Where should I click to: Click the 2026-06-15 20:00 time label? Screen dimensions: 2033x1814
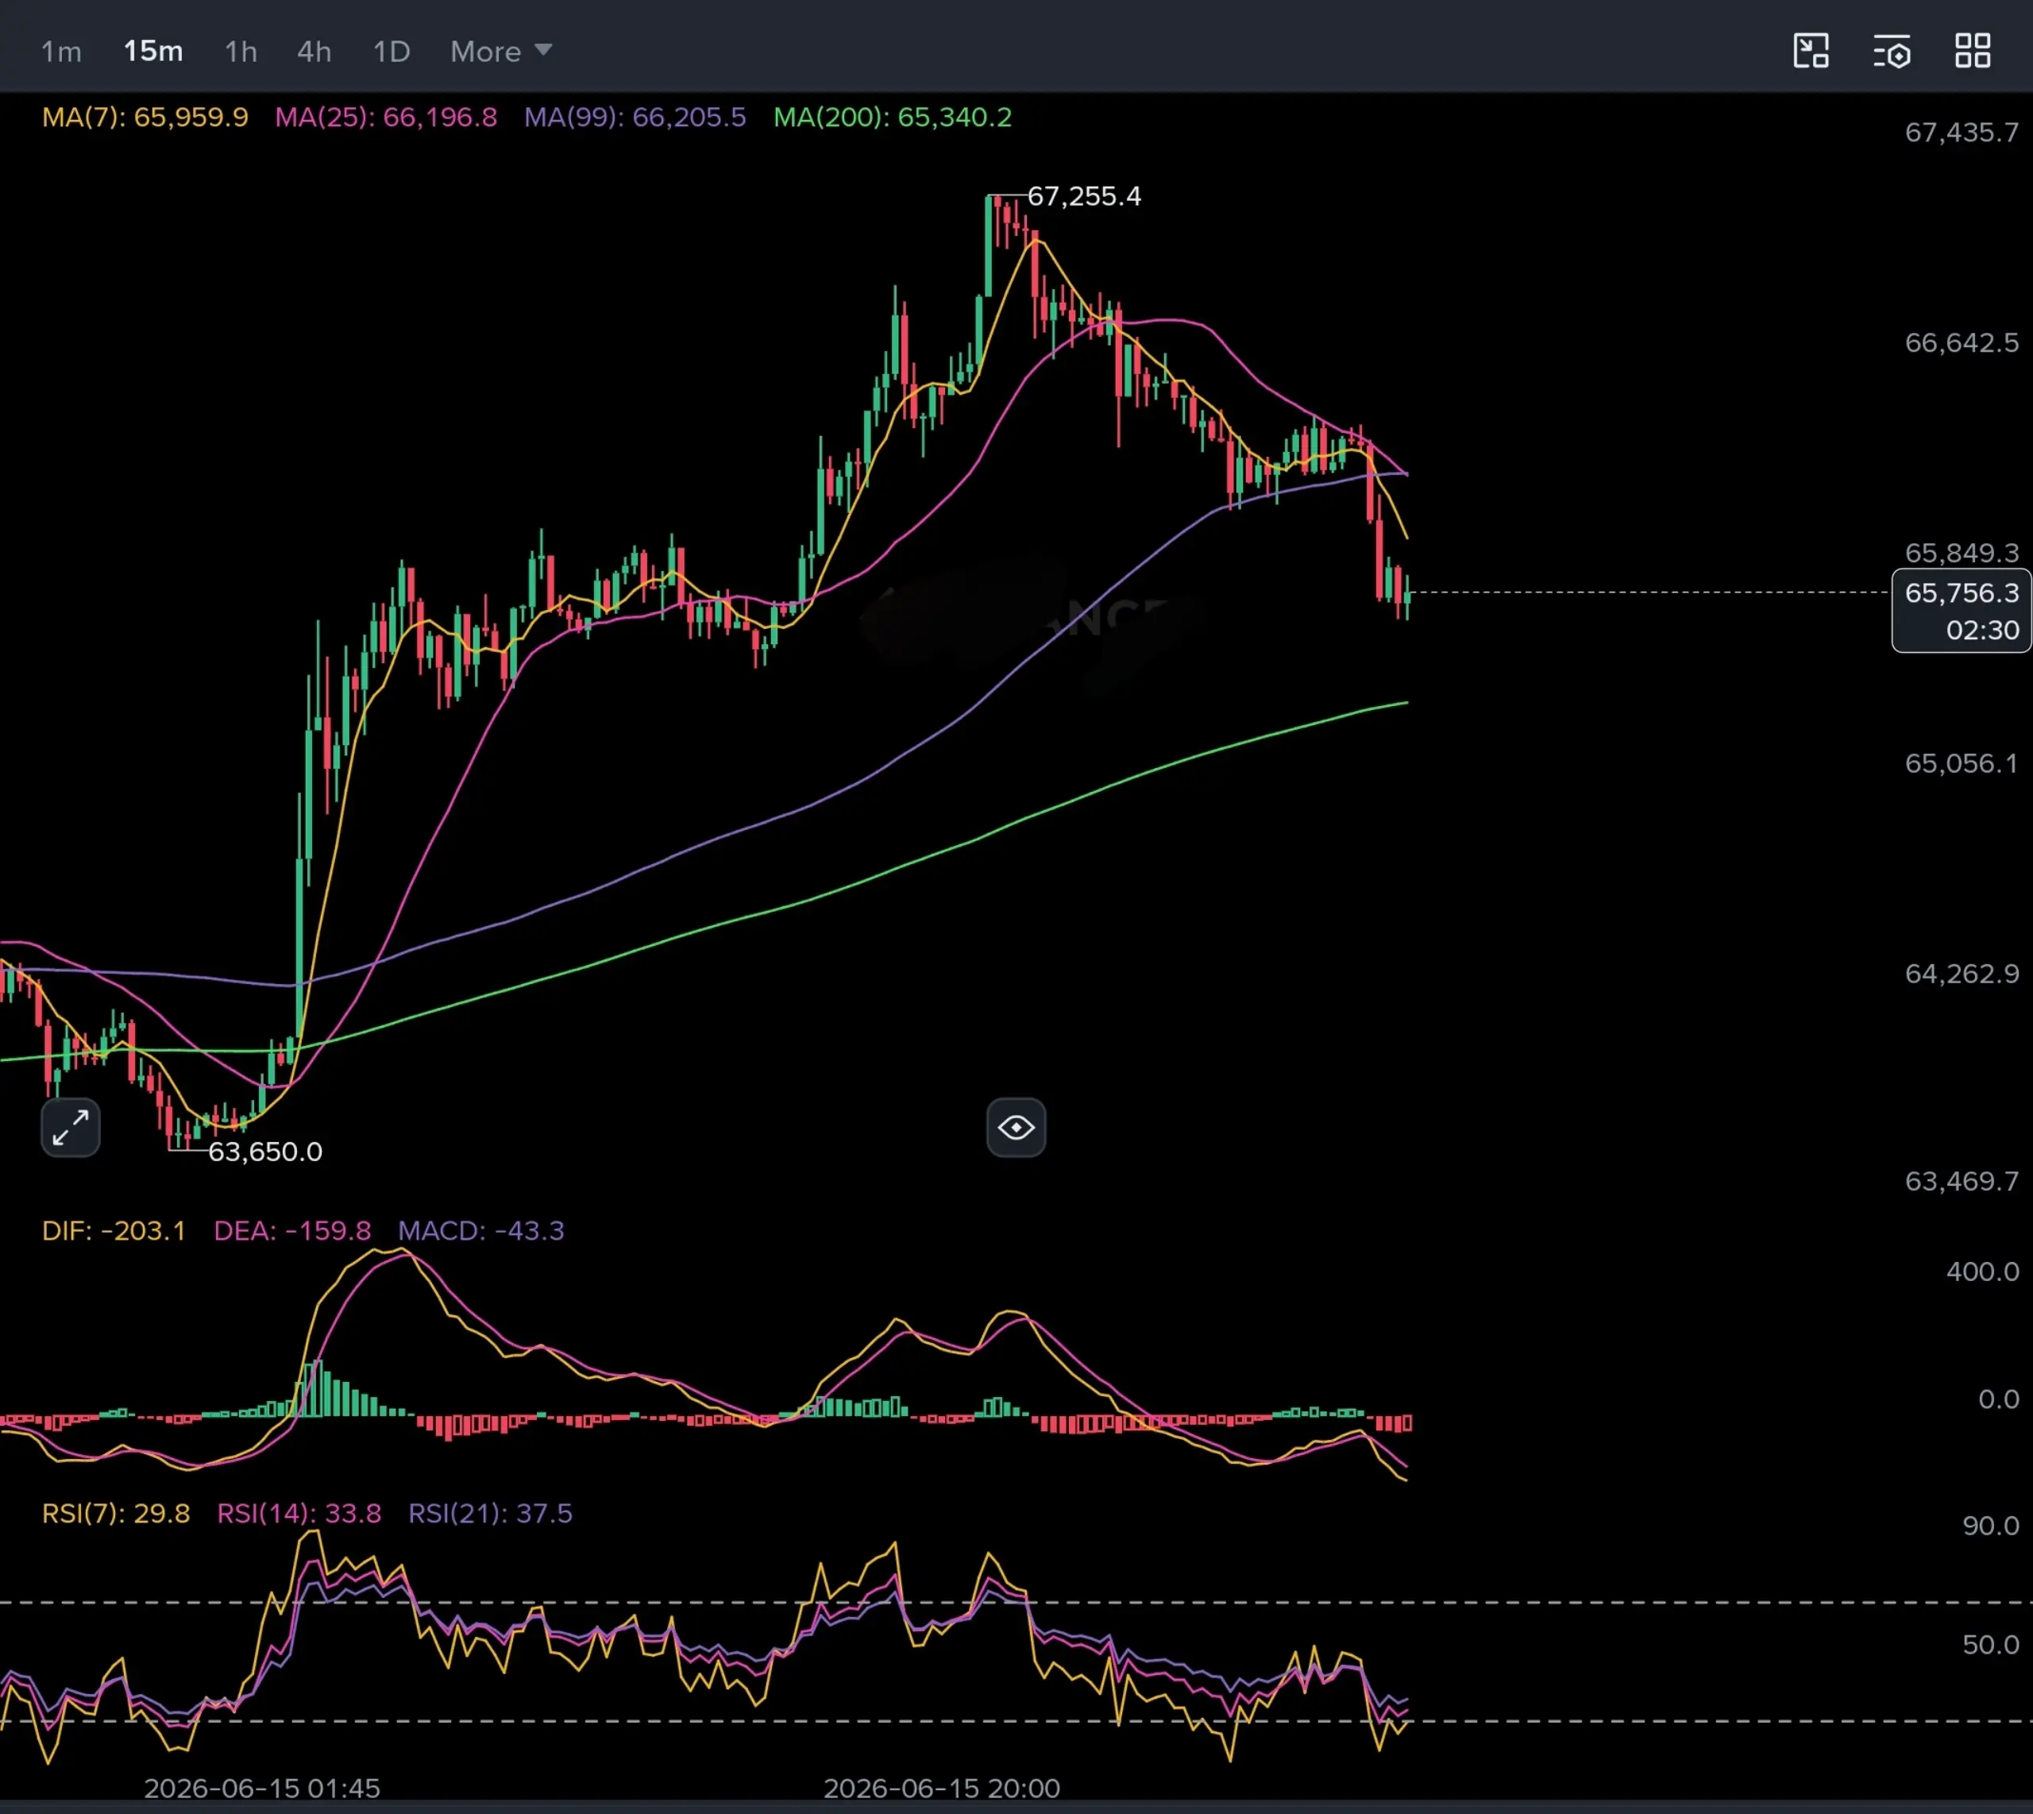(942, 1789)
